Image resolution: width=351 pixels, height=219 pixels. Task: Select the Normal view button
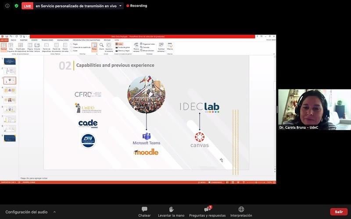[4, 47]
